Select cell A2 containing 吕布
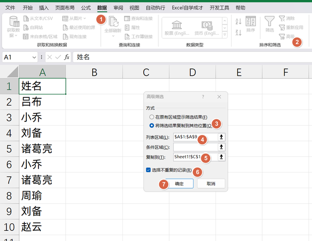312x241 pixels. 42,102
